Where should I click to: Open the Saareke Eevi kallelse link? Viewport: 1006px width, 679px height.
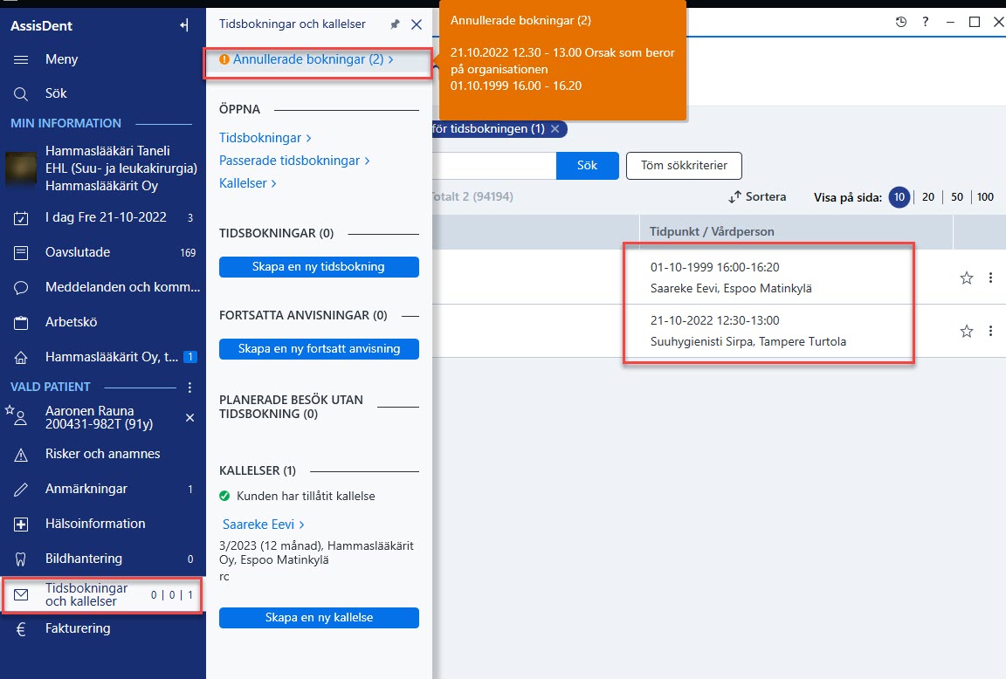click(263, 525)
